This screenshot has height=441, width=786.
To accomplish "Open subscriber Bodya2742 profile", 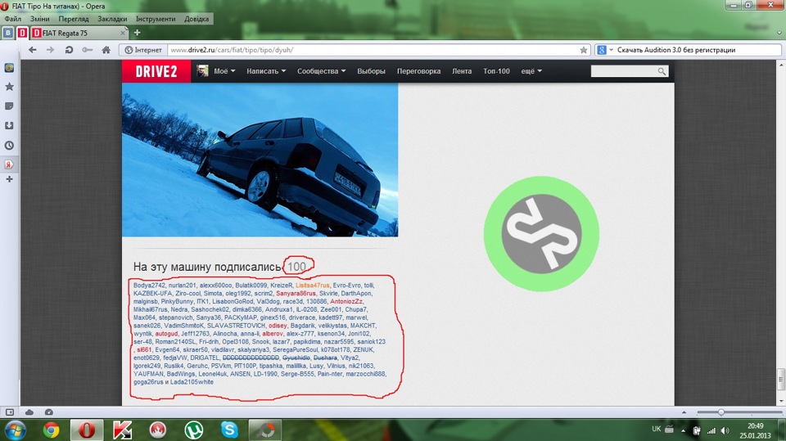I will 149,286.
